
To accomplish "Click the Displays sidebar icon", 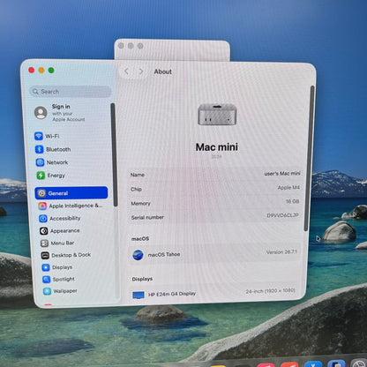I will 46,267.
